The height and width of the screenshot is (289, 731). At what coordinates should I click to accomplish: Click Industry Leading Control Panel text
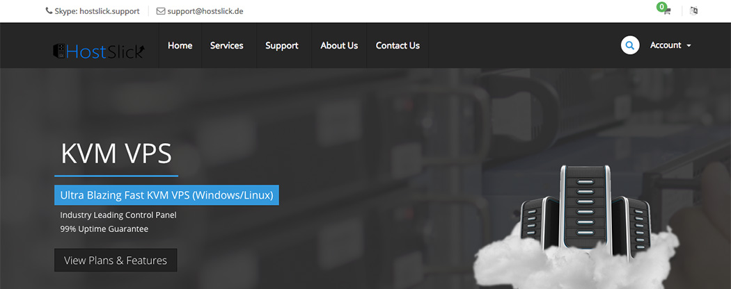(118, 215)
